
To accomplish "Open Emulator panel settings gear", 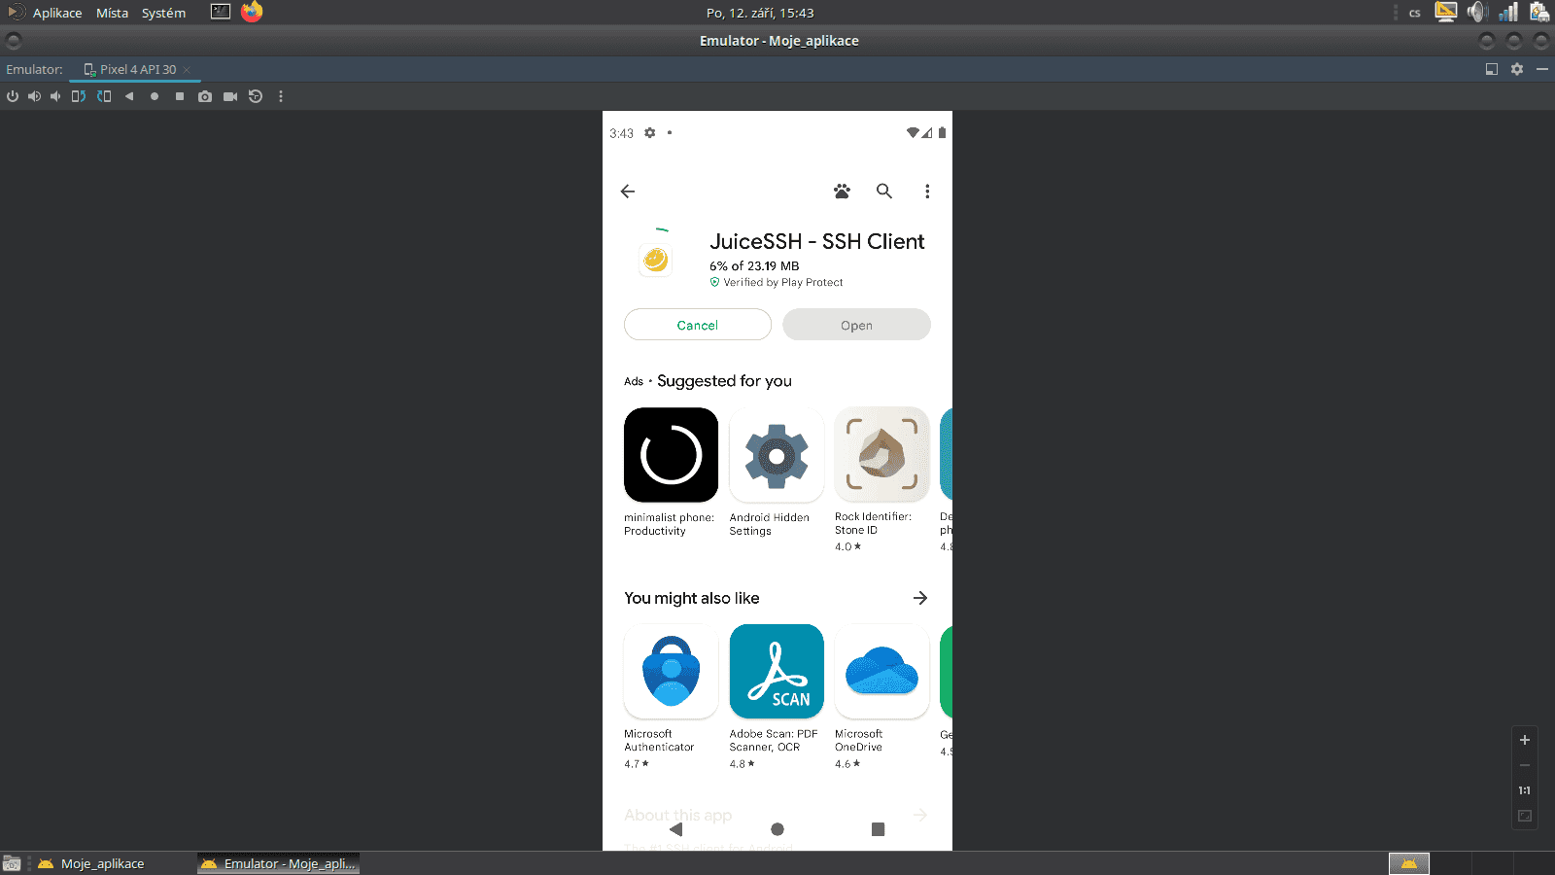I will [x=1517, y=69].
